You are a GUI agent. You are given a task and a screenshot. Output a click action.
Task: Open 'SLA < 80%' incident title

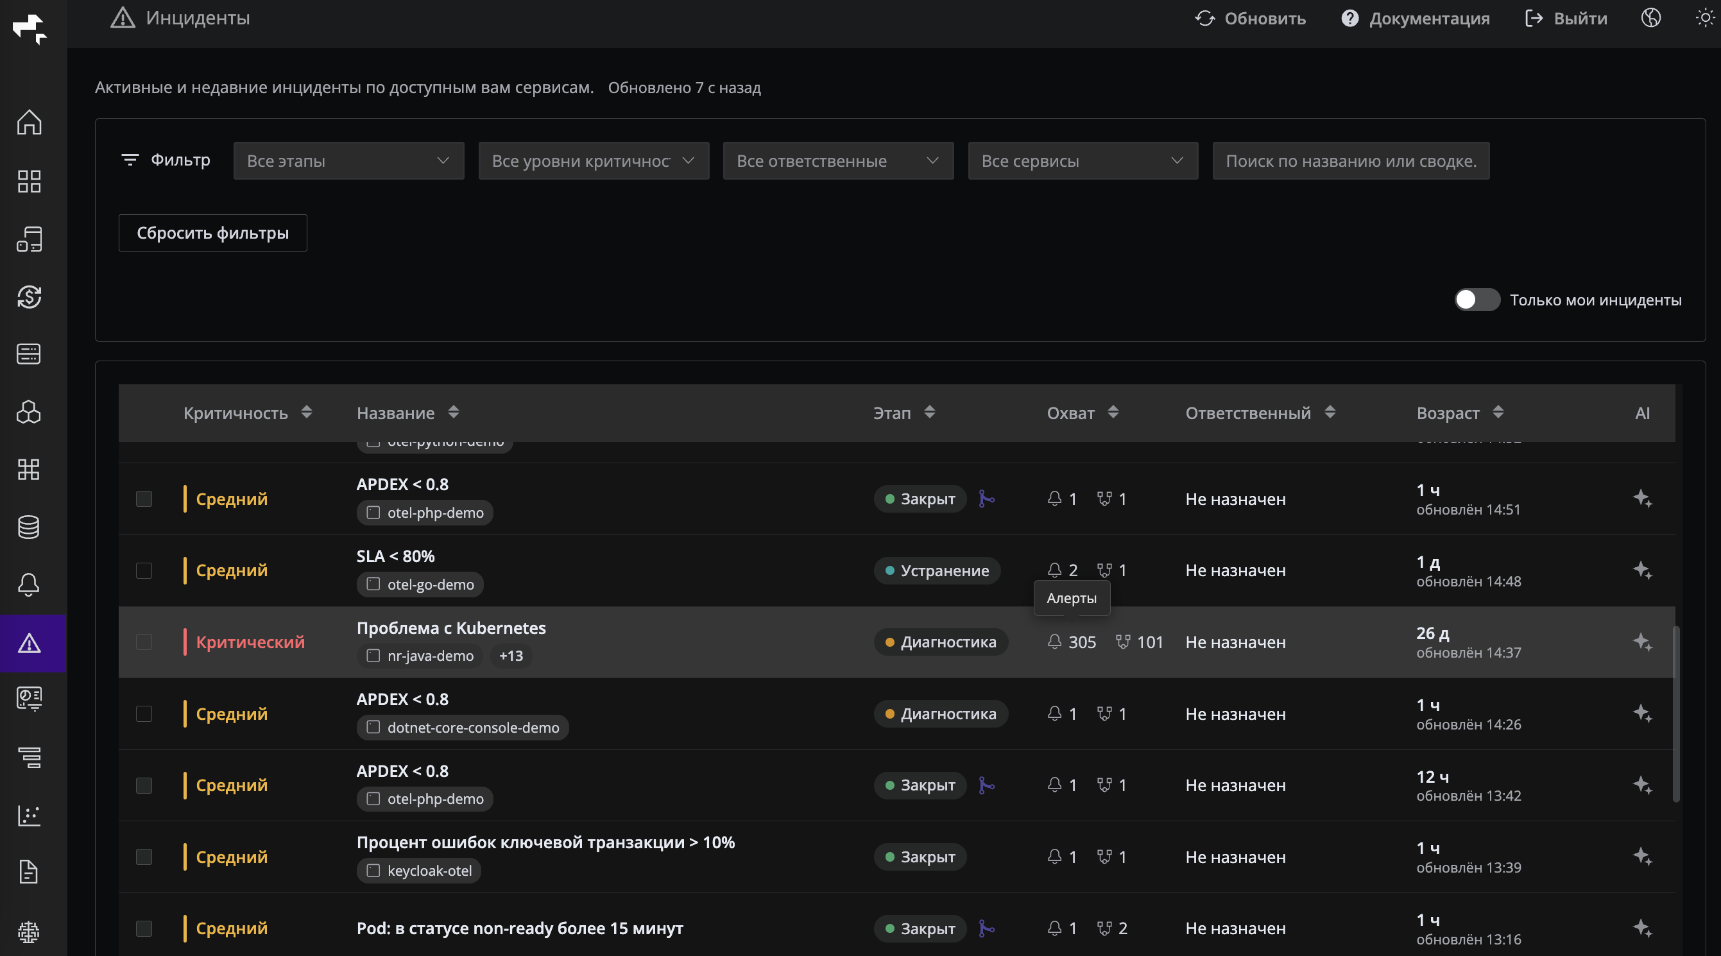pos(395,556)
